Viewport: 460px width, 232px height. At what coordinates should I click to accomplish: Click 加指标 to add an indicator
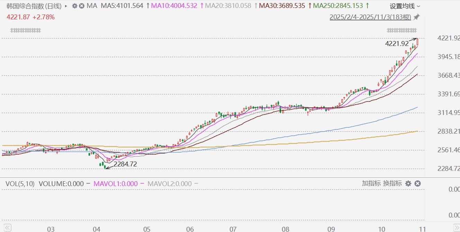[x=371, y=184]
